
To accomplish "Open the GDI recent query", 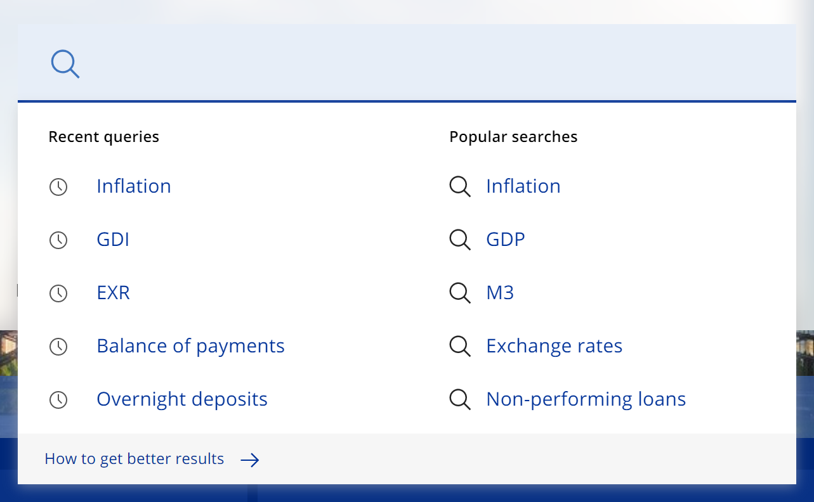I will 113,240.
